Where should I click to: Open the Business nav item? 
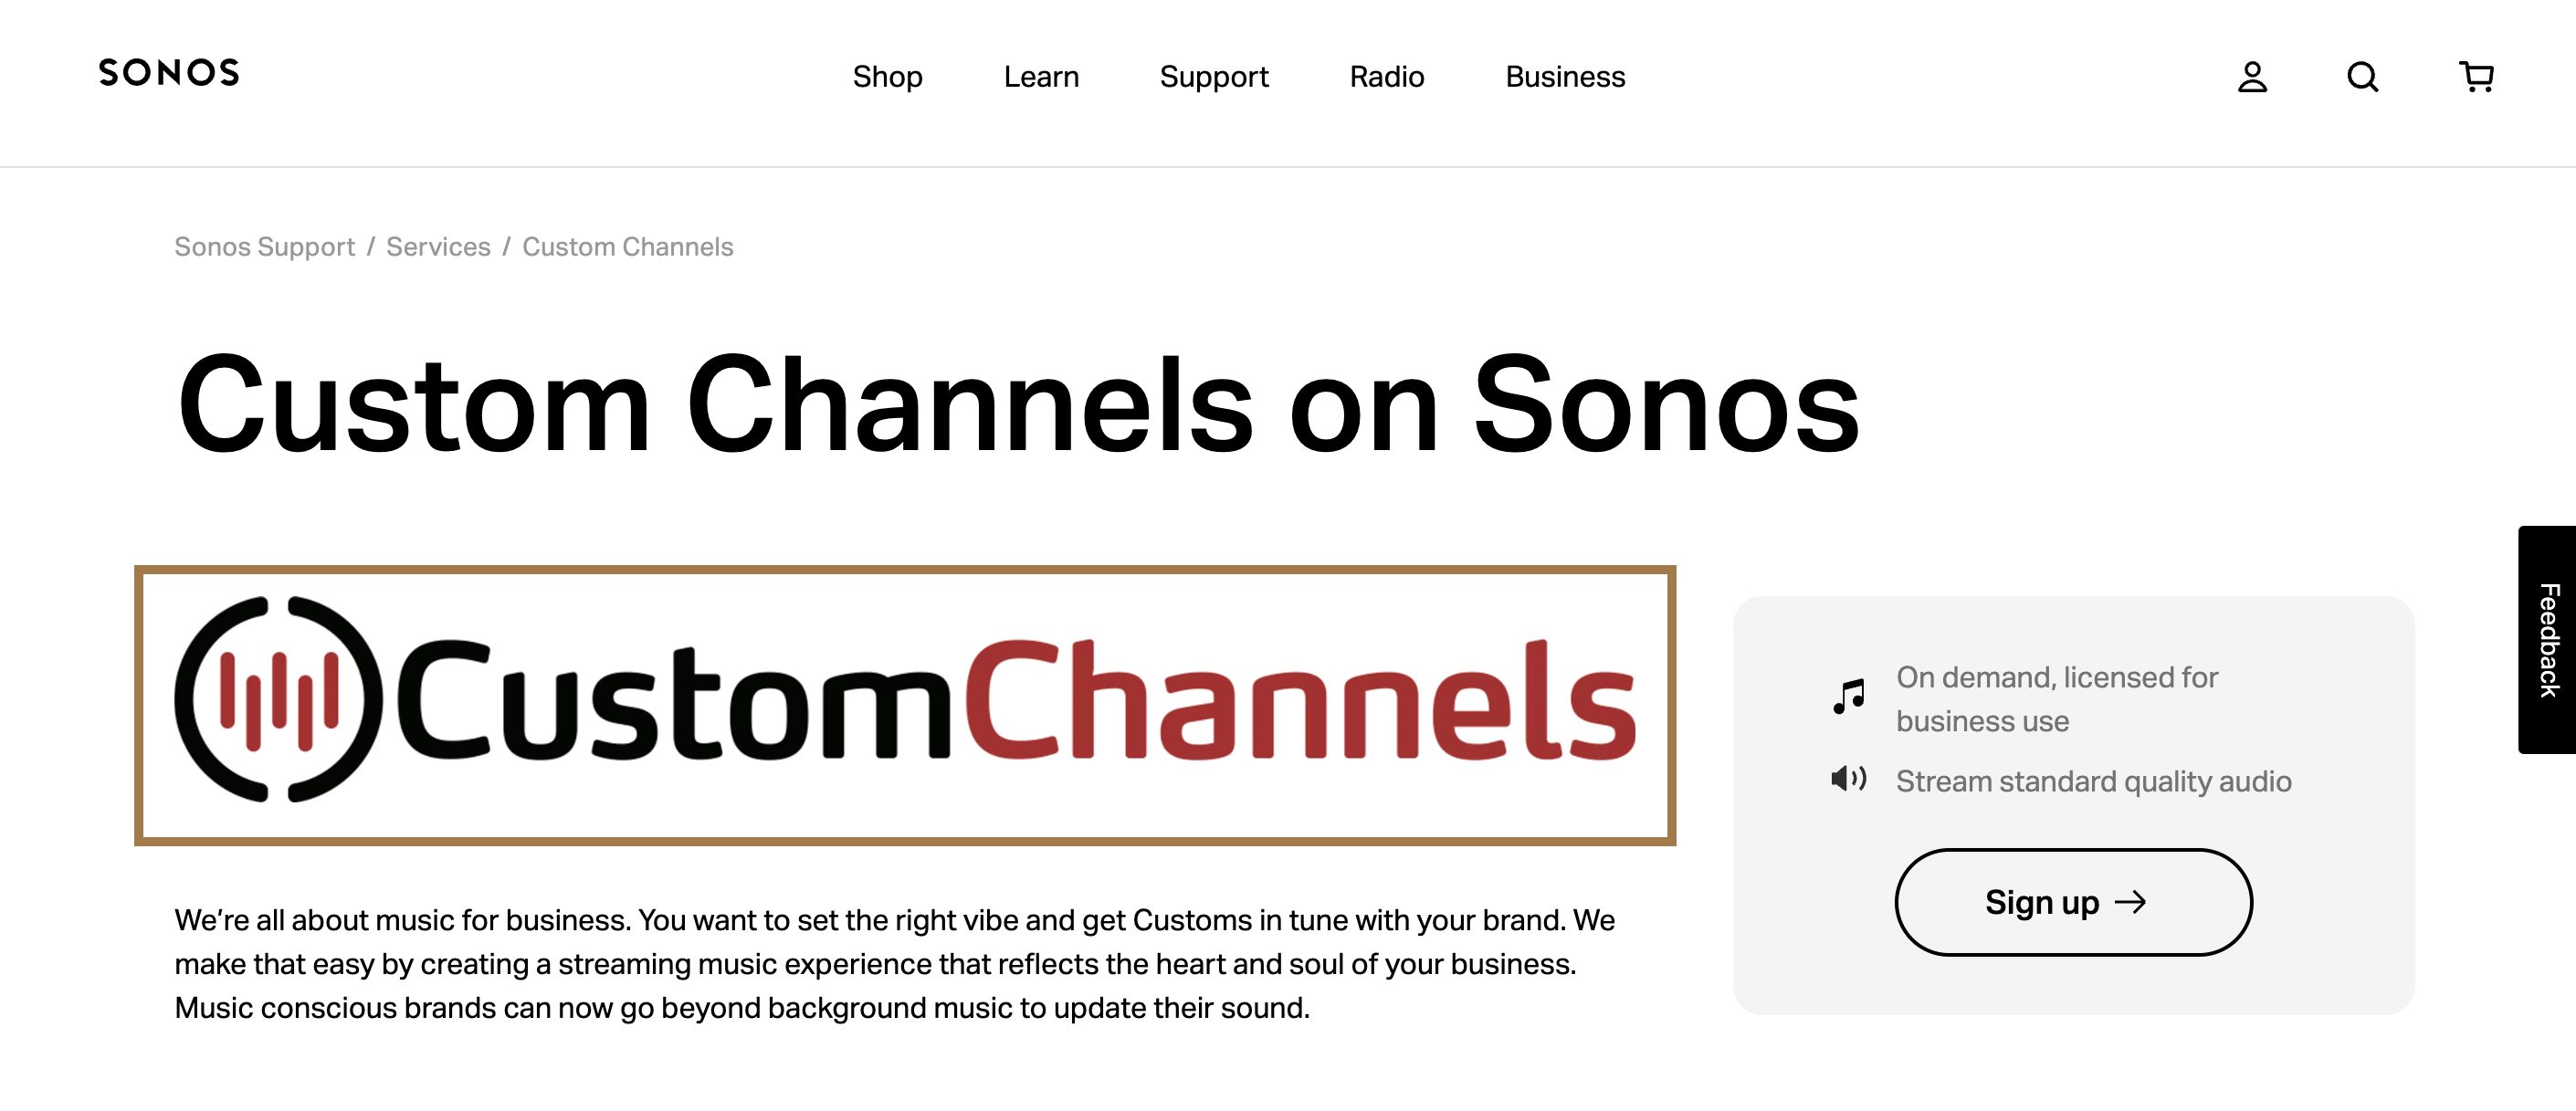(1565, 77)
